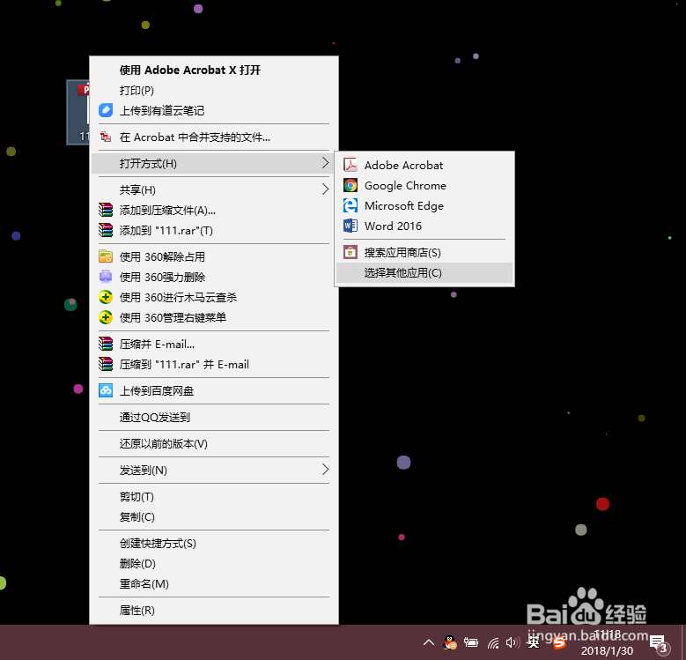Click the Adobe Acrobat icon in the submenu
686x660 pixels.
click(350, 165)
